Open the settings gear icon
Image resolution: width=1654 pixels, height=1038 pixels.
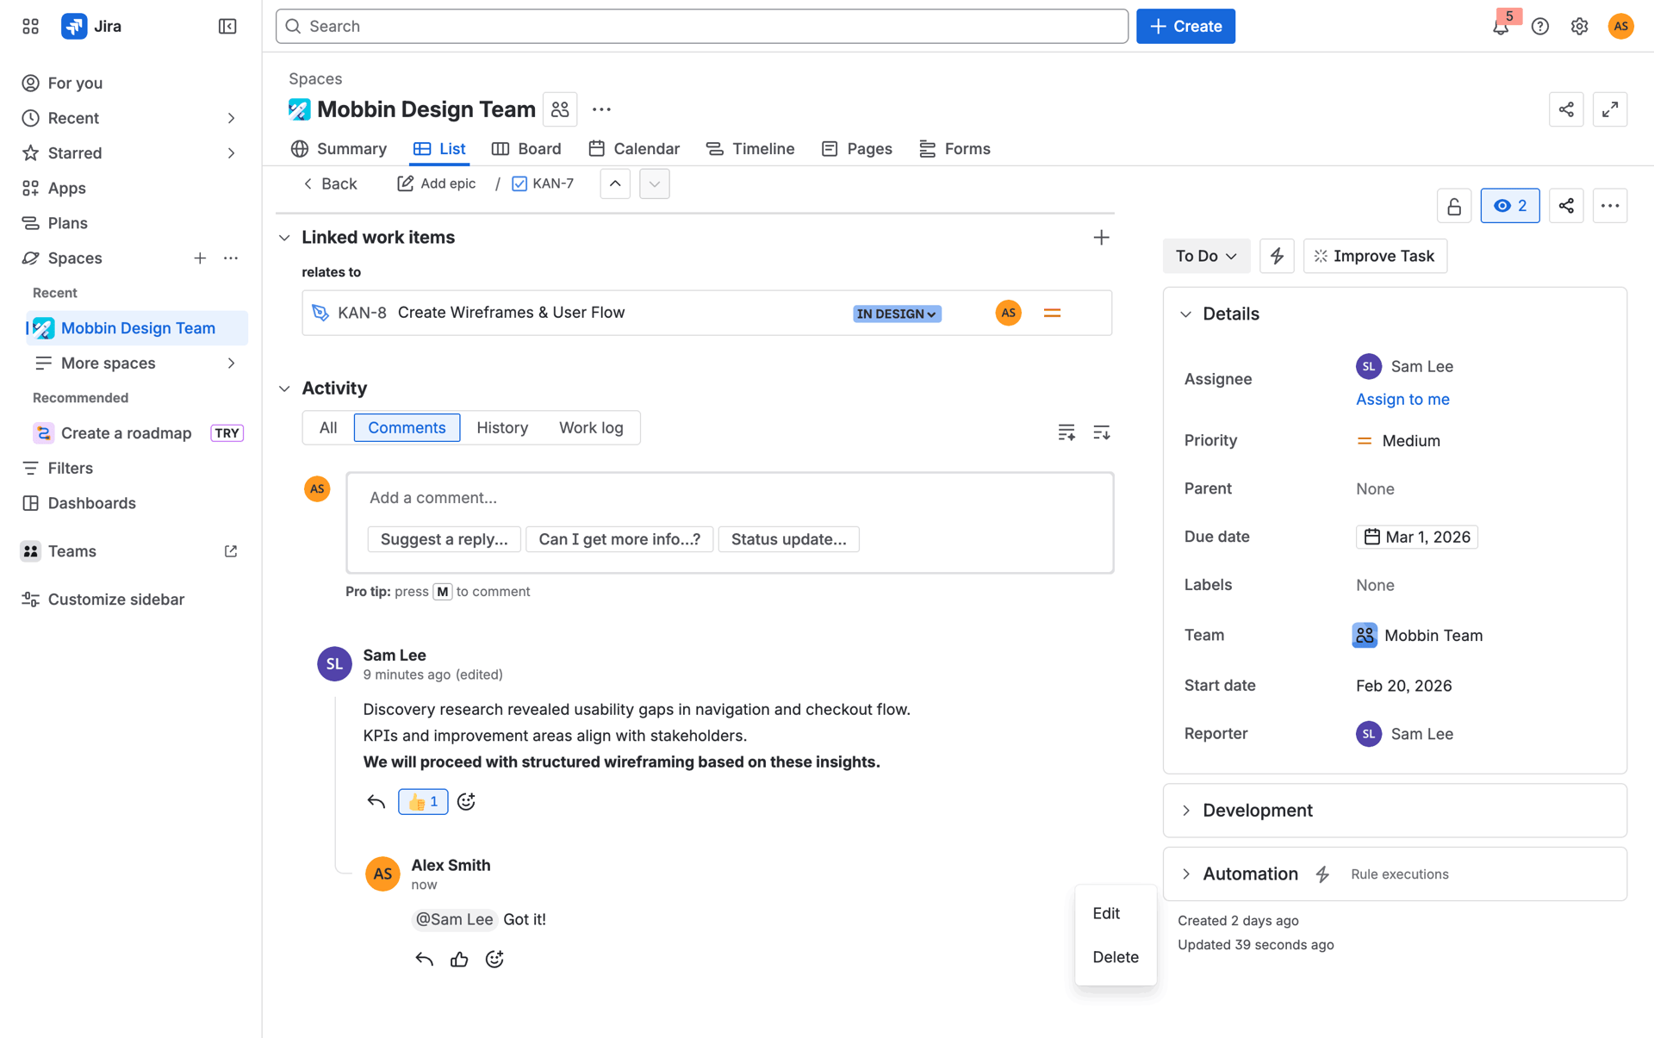point(1579,27)
